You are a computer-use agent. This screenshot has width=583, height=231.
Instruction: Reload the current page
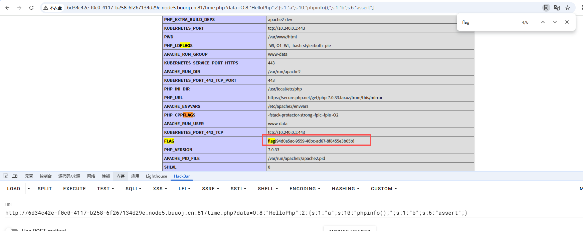(x=31, y=8)
